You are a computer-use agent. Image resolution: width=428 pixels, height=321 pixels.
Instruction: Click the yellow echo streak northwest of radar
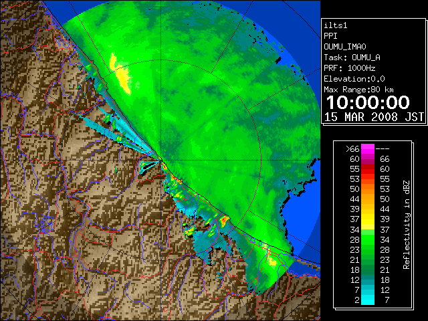point(120,73)
